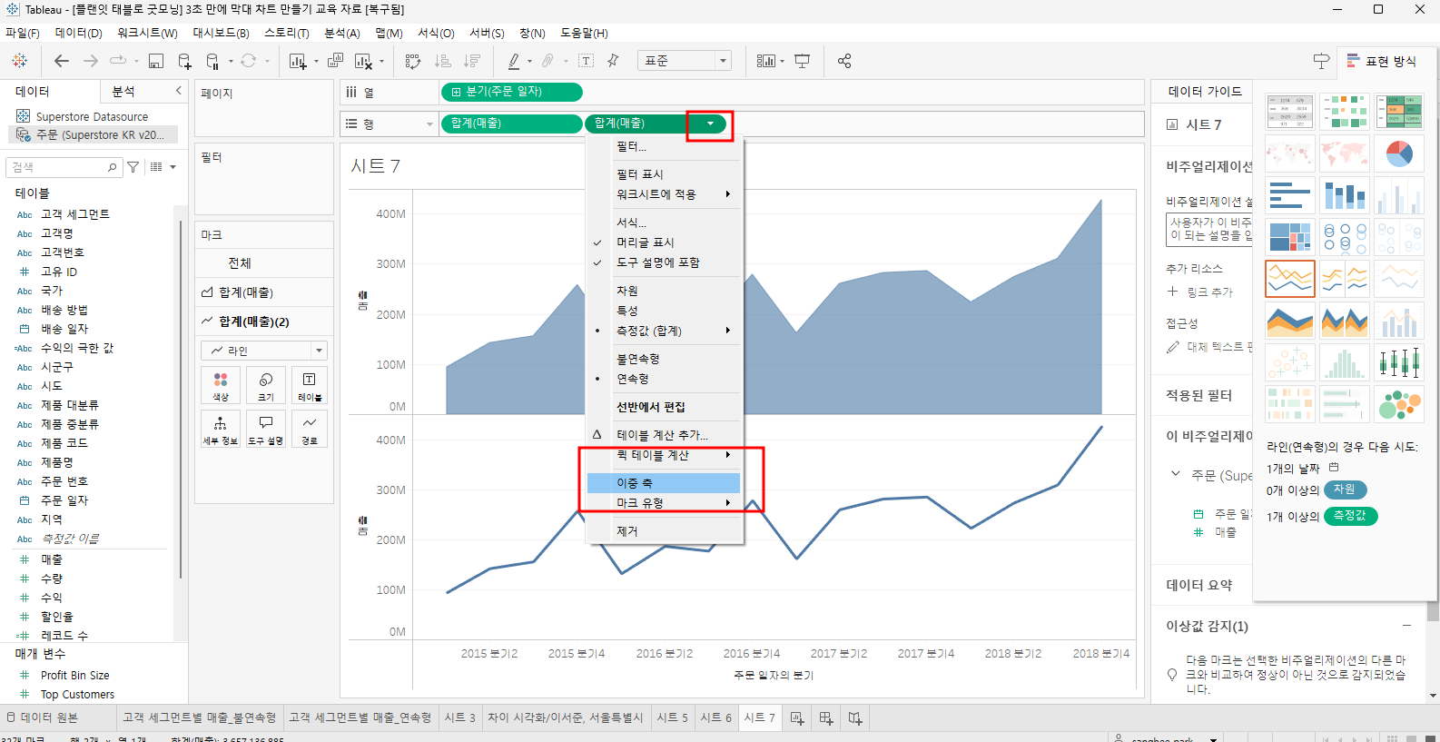Expand the Measure (Sum) submenu
Viewport: 1440px width, 742px height.
(664, 331)
